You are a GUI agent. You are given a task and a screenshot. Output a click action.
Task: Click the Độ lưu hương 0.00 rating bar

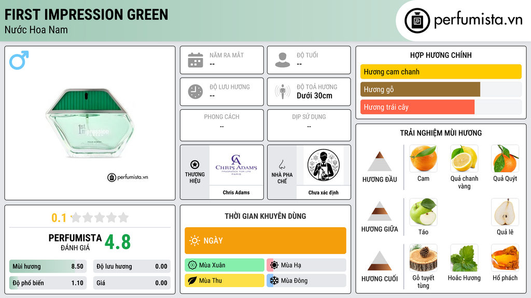(x=132, y=266)
